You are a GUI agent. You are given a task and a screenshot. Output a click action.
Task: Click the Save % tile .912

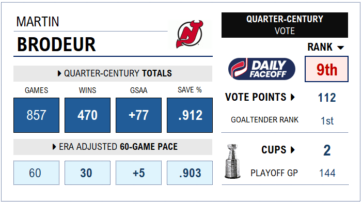coord(190,115)
